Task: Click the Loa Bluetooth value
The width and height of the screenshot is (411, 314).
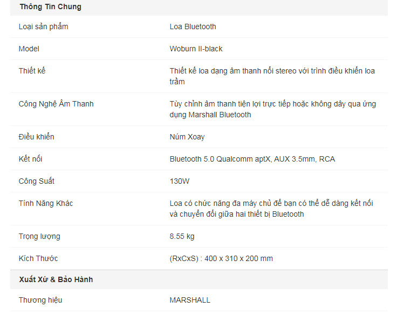Action: tap(193, 26)
